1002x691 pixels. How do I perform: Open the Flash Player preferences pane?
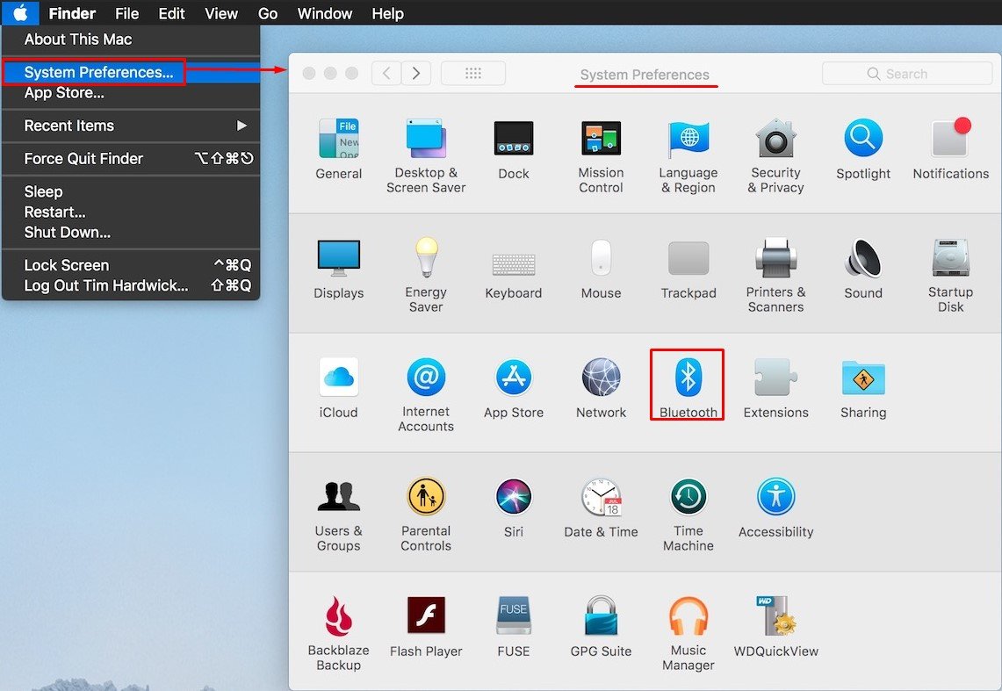coord(426,627)
